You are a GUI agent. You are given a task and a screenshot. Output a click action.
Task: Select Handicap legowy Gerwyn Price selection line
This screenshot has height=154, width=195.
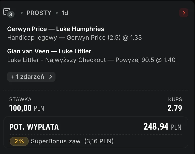[74, 38]
